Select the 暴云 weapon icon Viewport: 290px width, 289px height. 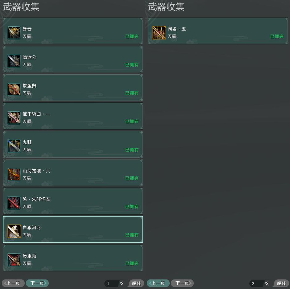[x=14, y=33]
